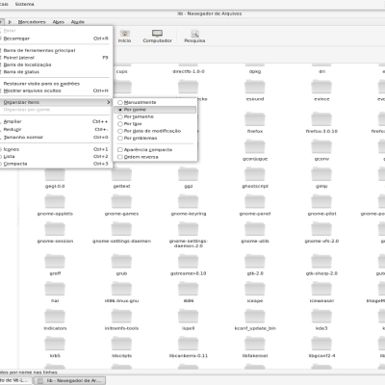The width and height of the screenshot is (385, 385).
Task: Select the firefox folder icon
Action: tap(255, 119)
